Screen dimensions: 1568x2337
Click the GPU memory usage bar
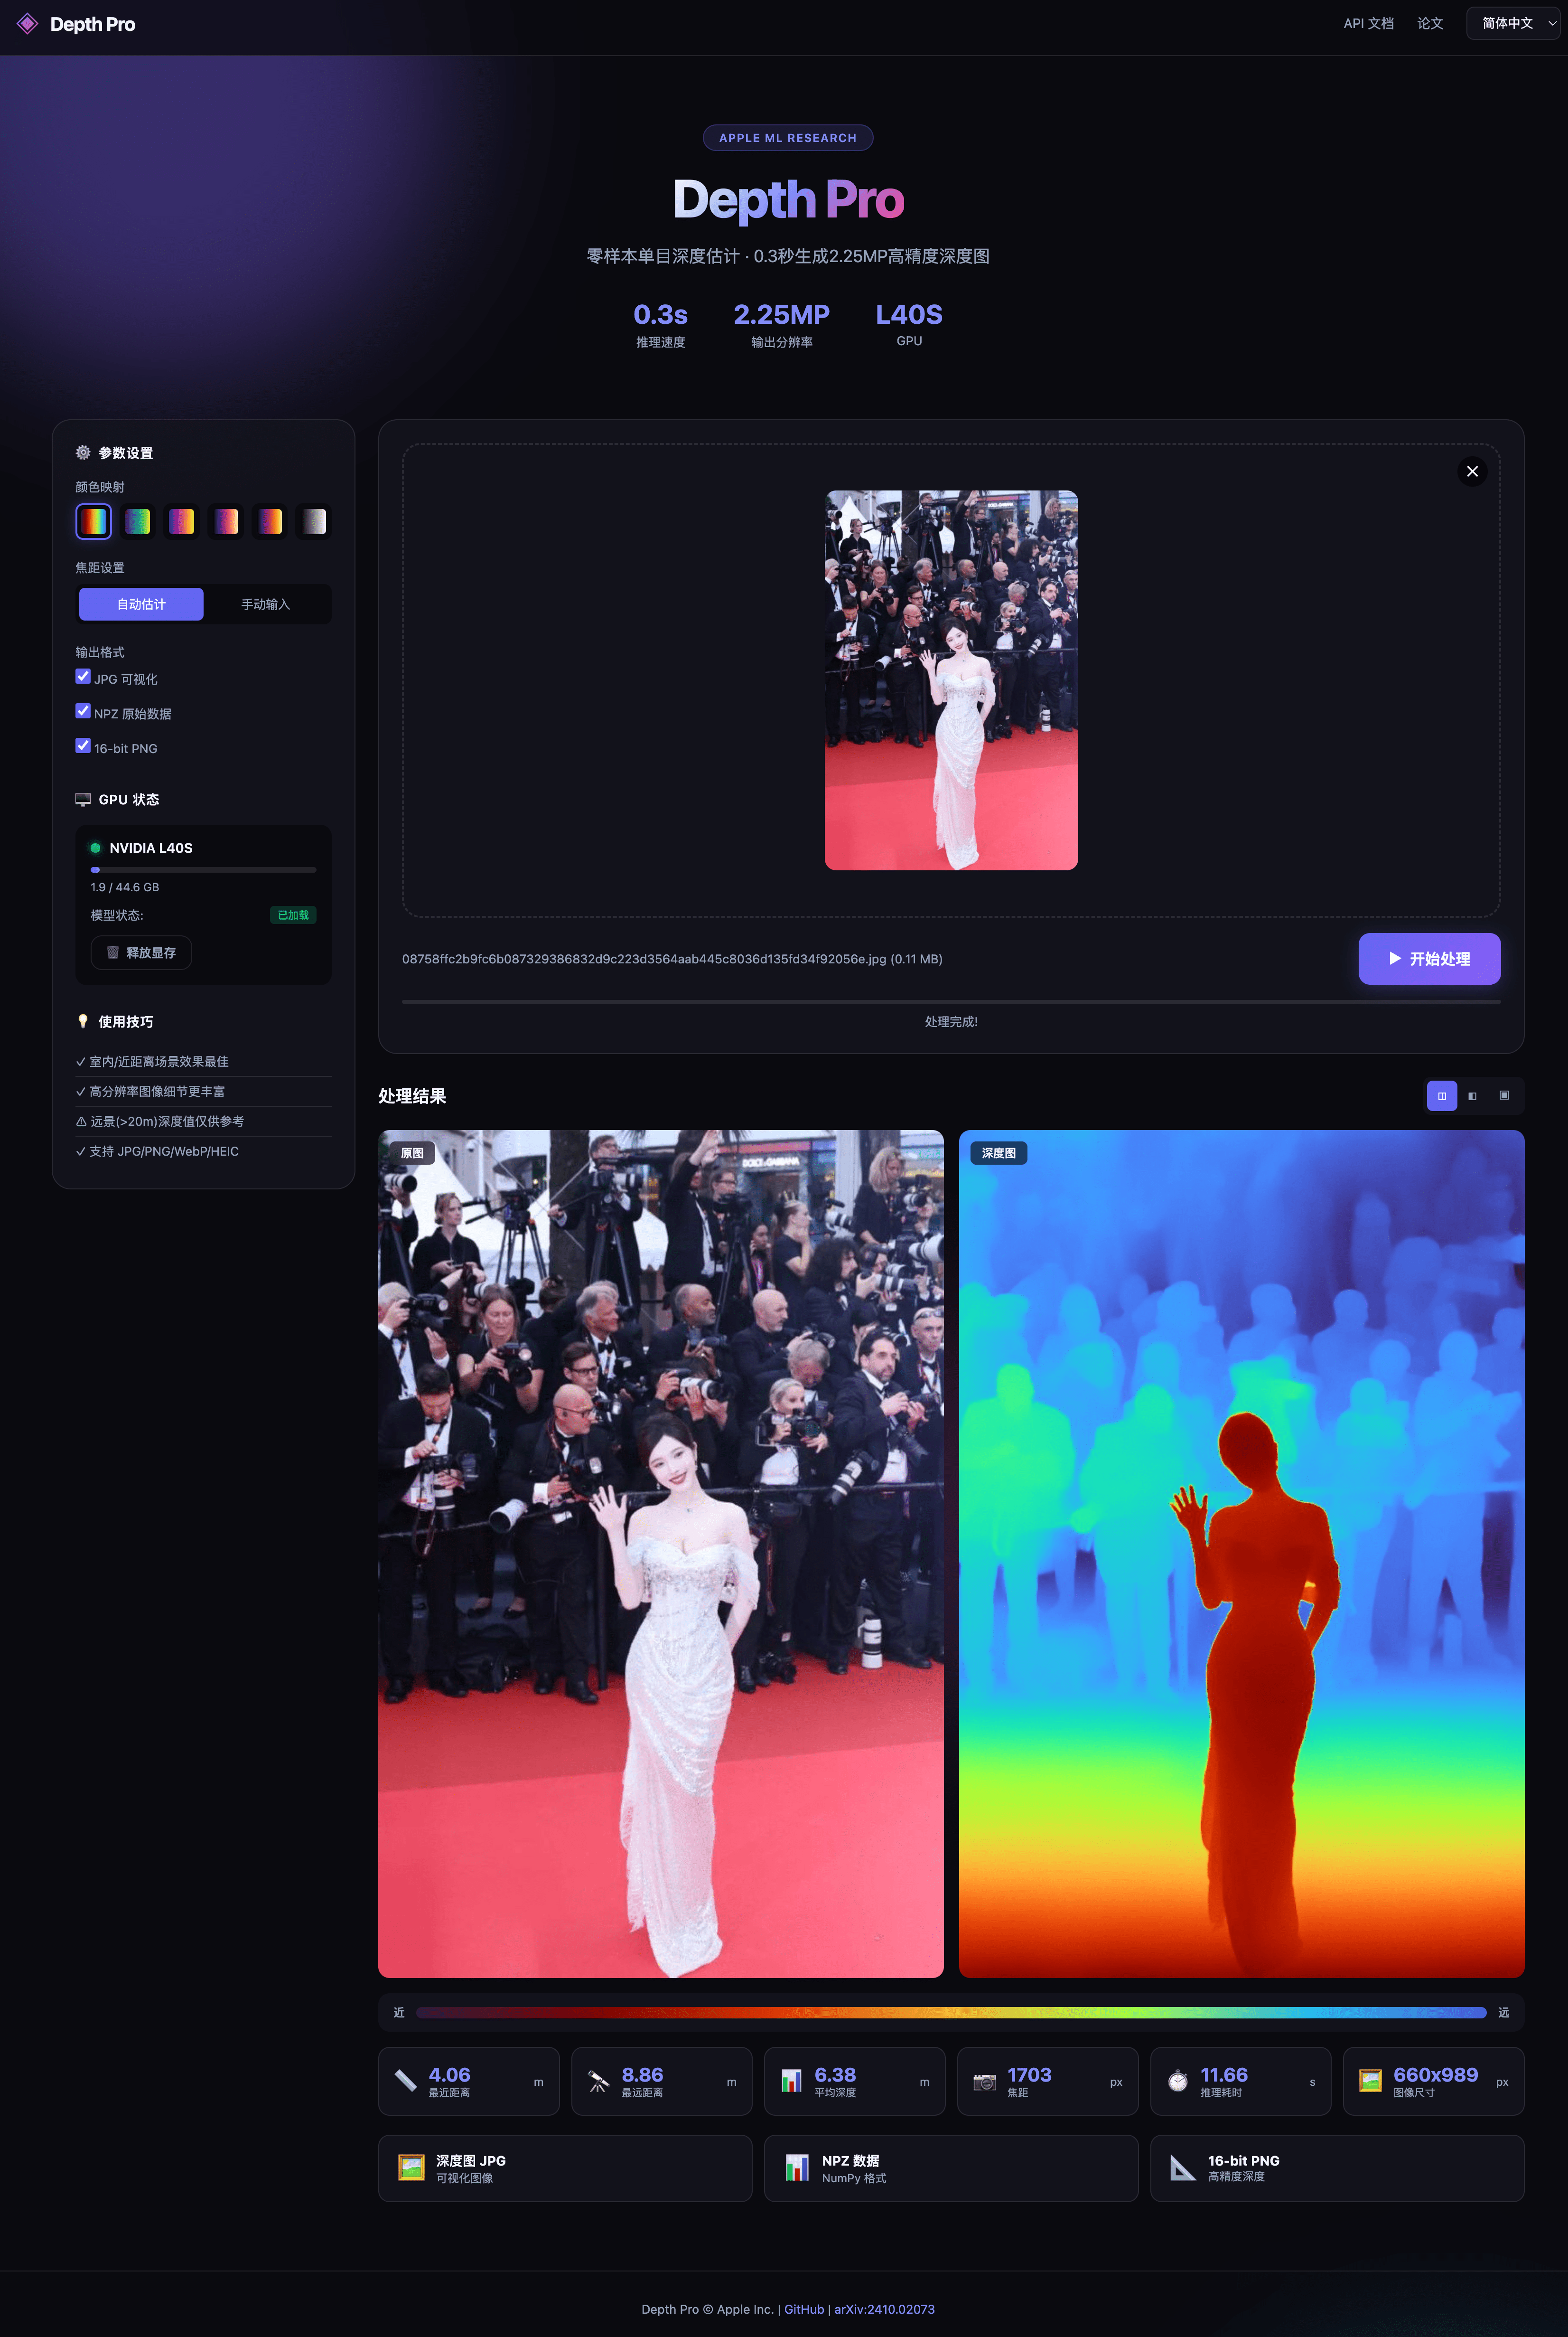tap(203, 870)
